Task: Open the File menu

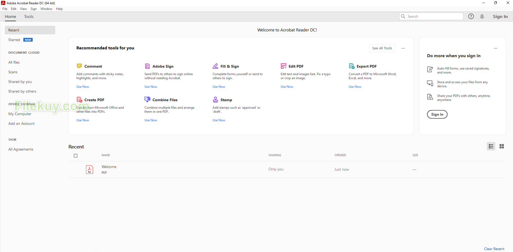Action: pyautogui.click(x=5, y=9)
